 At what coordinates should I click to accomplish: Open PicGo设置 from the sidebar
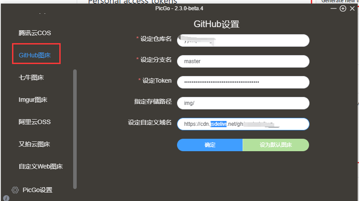pyautogui.click(x=37, y=190)
